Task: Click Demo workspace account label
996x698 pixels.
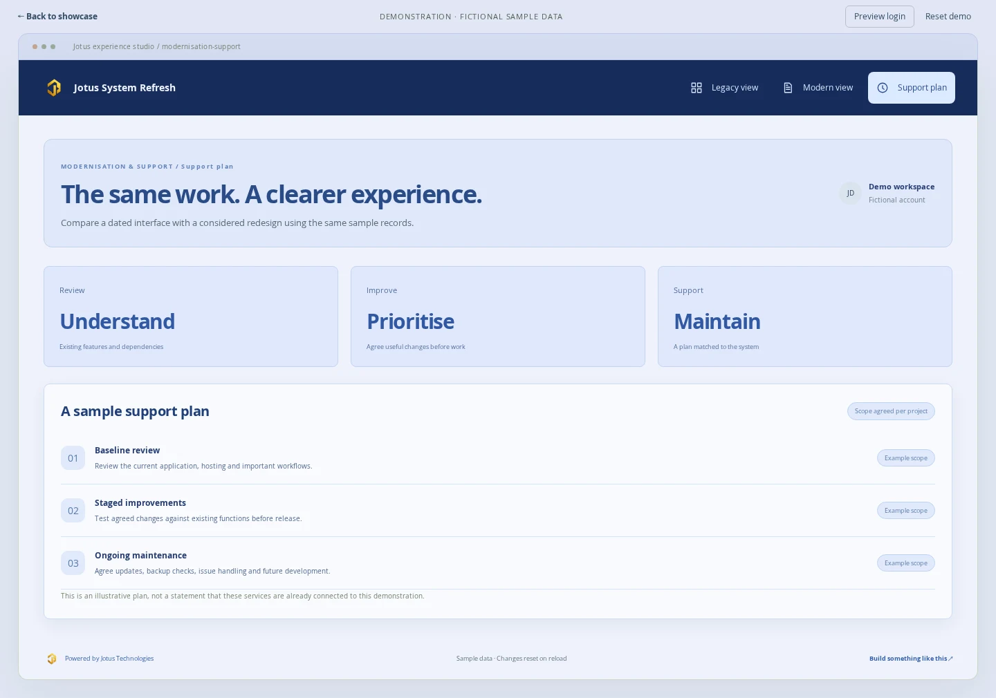Action: coord(901,187)
